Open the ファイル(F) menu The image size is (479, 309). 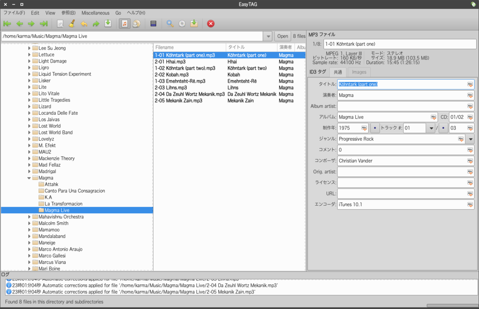pyautogui.click(x=14, y=13)
